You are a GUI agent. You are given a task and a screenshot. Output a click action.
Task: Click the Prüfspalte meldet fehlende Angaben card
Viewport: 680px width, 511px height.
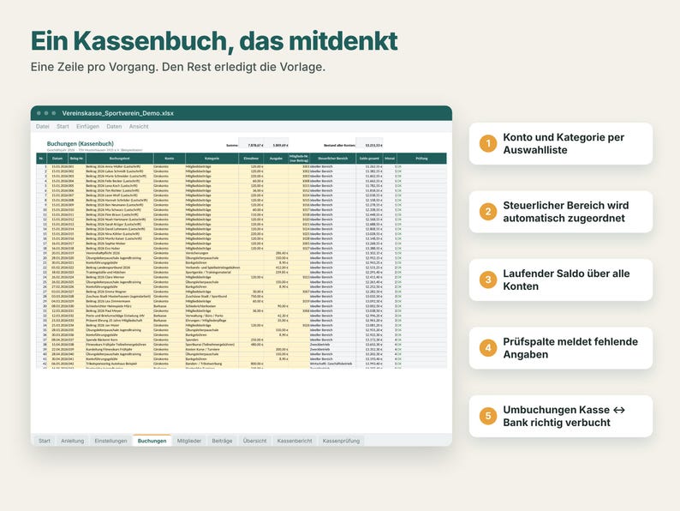tap(561, 348)
